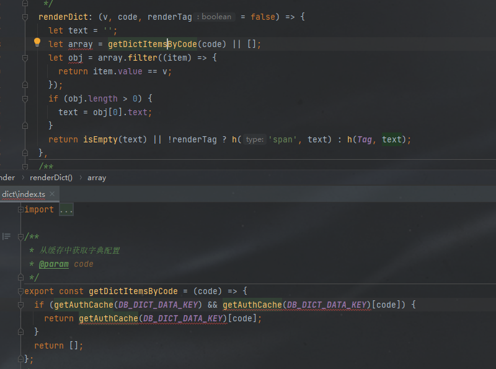Collapse the if (obj.length > 0) block

point(25,99)
